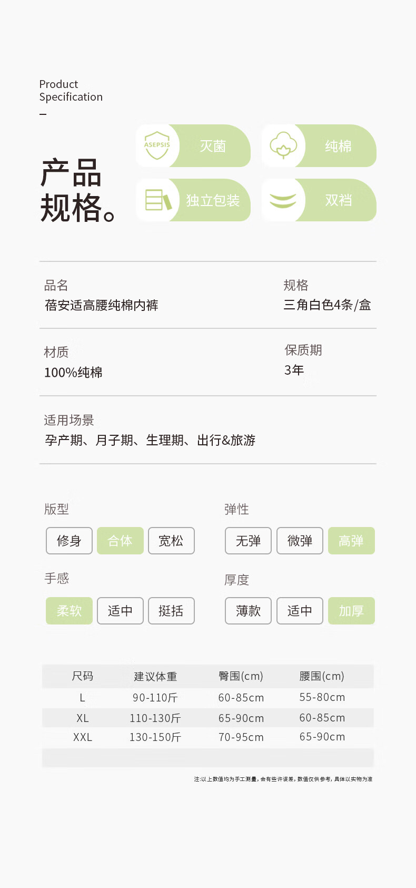Pick 薄款 thickness option
Screen dimensions: 416x888
(248, 611)
